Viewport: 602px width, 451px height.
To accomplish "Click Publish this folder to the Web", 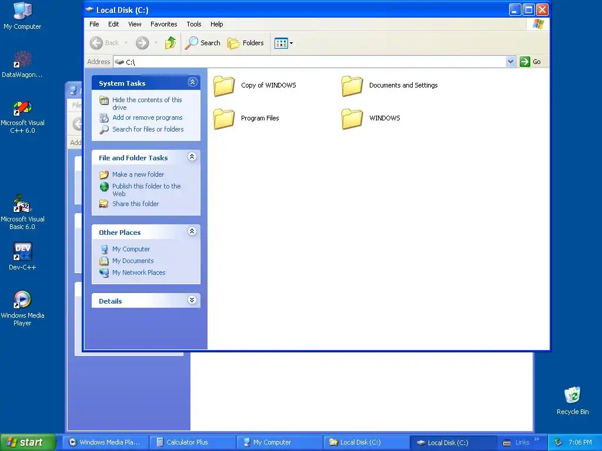I will (146, 190).
